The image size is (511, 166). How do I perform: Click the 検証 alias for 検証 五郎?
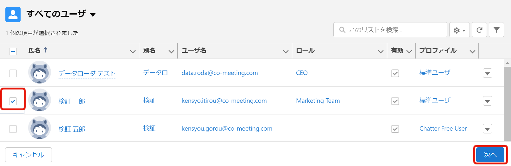click(149, 128)
